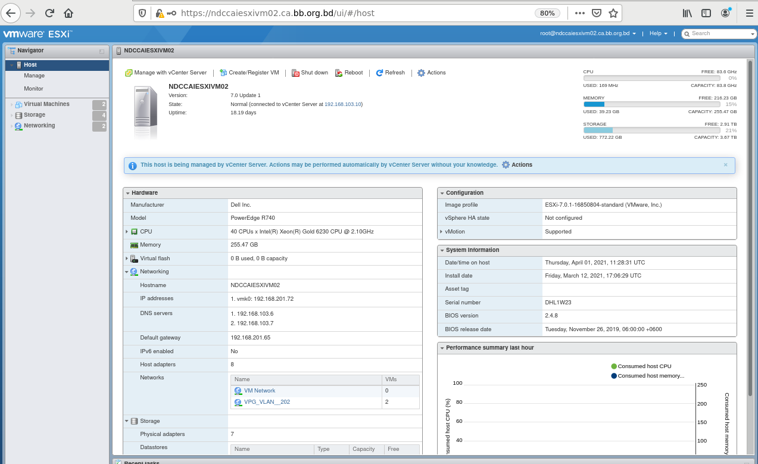The width and height of the screenshot is (758, 464).
Task: Collapse the System Information panel
Action: click(442, 250)
